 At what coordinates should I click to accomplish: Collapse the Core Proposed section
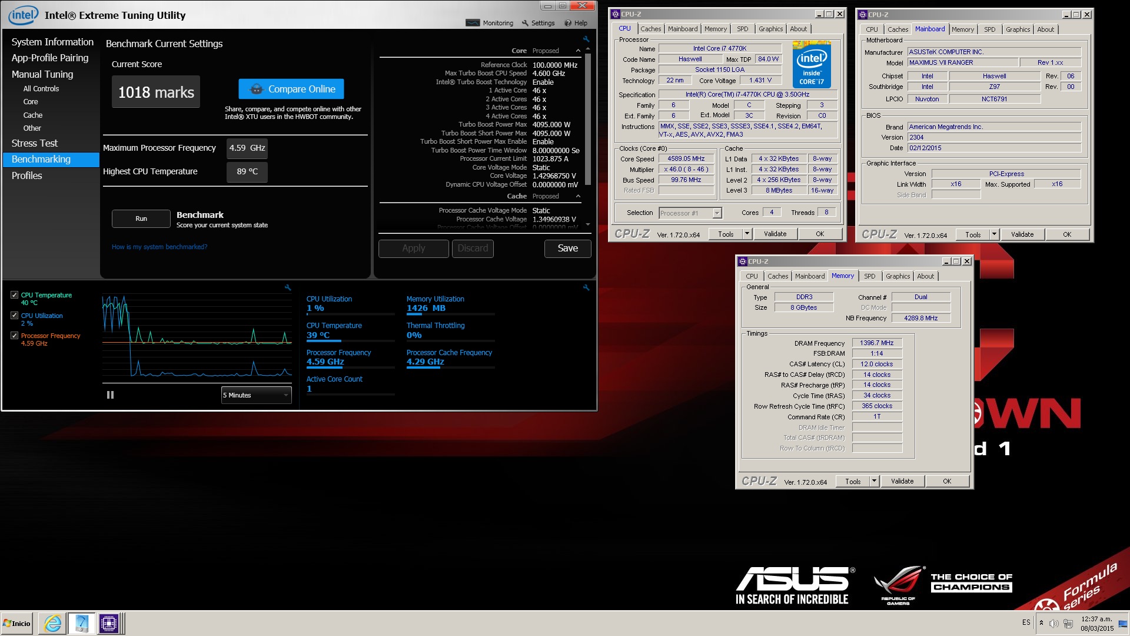pyautogui.click(x=578, y=51)
